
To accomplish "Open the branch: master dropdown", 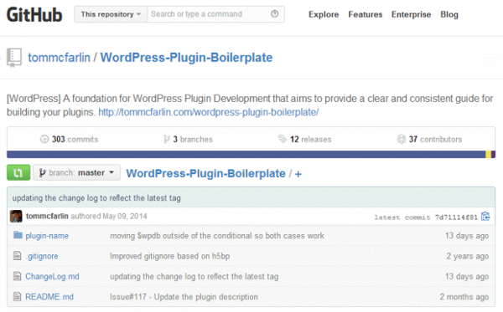I will click(x=76, y=173).
